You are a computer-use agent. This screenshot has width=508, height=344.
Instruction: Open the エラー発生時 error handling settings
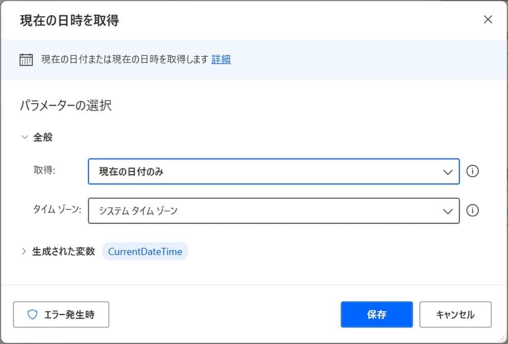(x=61, y=315)
